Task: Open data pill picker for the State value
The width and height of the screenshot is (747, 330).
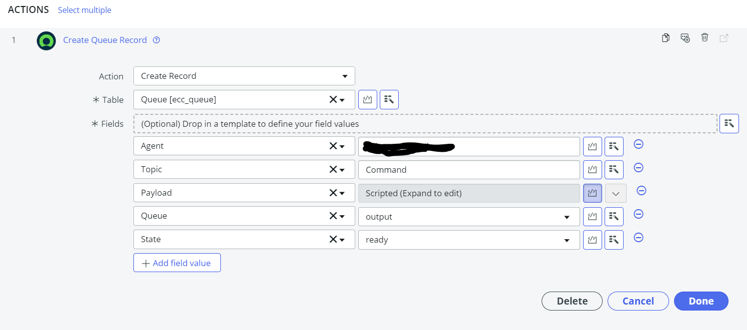Action: point(614,240)
